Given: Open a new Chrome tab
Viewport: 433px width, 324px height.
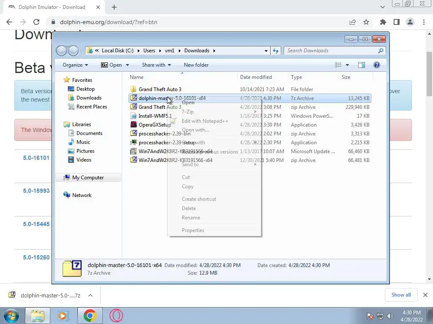Looking at the screenshot, I should 114,7.
